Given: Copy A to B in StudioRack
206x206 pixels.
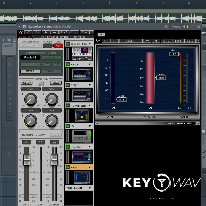Looking at the screenshot, I should [64, 32].
